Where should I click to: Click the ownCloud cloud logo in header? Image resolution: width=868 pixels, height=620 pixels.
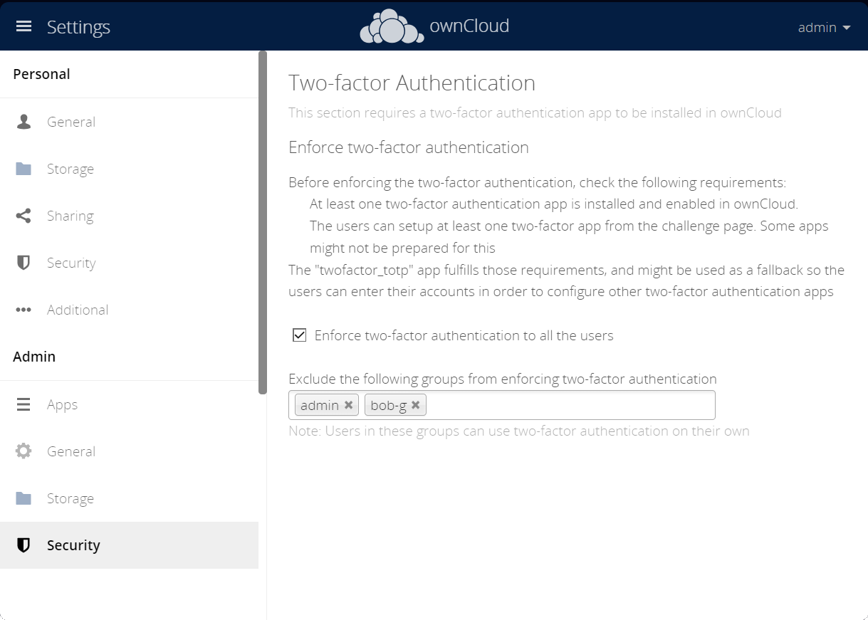click(390, 26)
